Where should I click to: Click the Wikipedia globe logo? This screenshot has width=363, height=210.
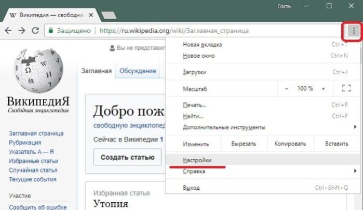38,70
